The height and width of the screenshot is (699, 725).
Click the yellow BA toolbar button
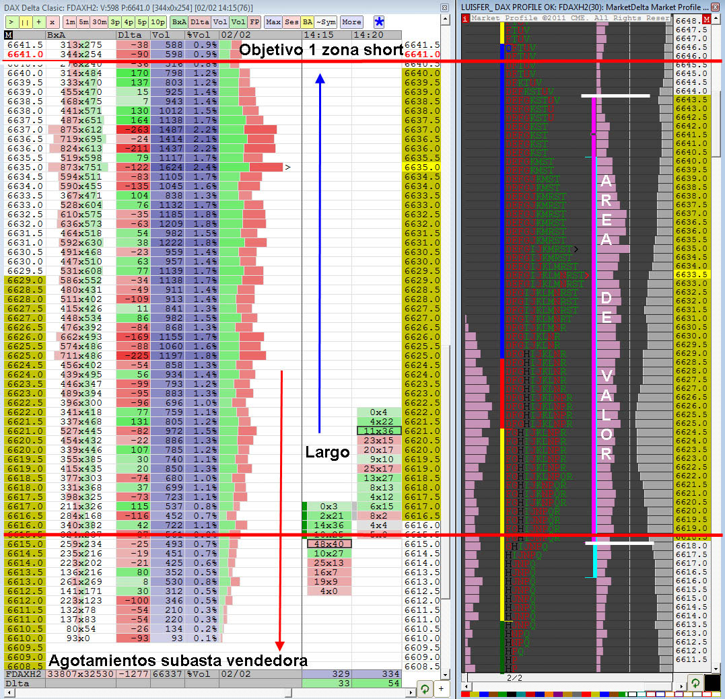click(308, 22)
